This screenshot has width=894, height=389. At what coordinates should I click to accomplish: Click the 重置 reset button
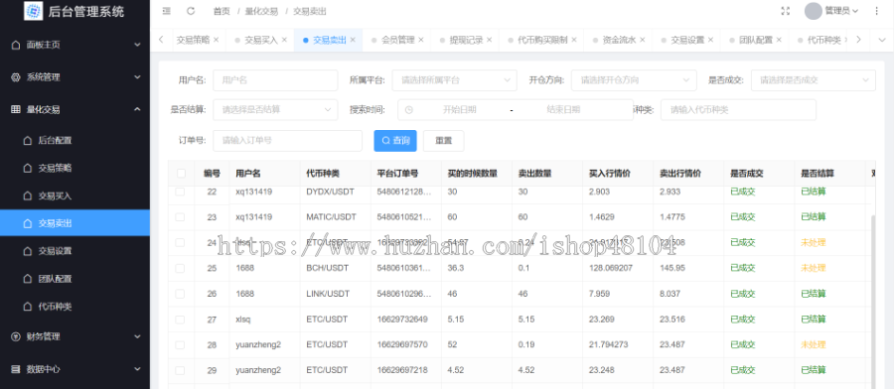(443, 141)
